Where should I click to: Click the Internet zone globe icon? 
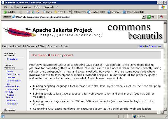(135, 116)
